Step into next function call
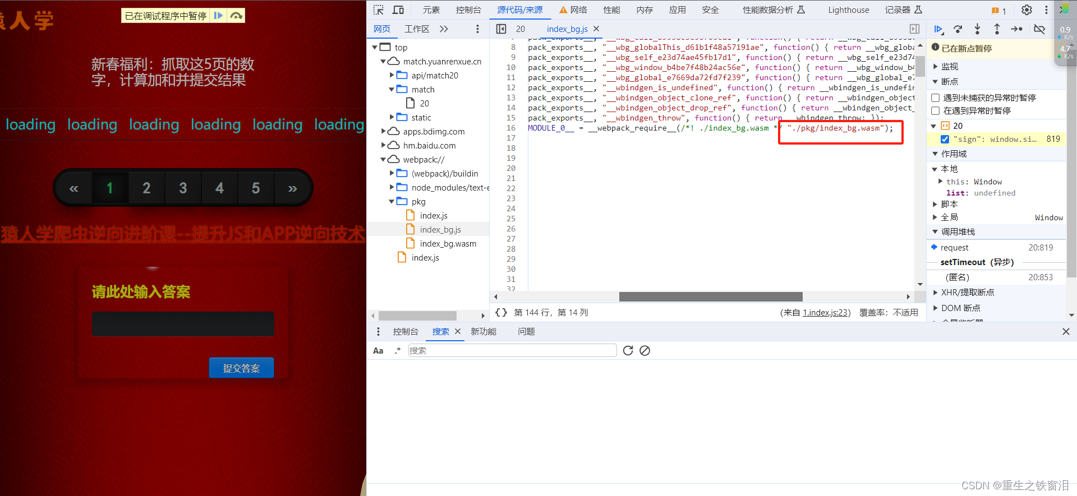Image resolution: width=1077 pixels, height=496 pixels. point(977,29)
